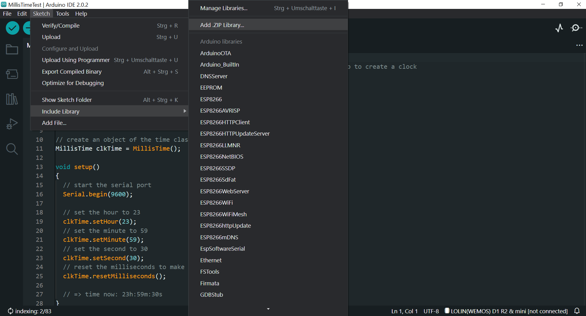Click the UTF-8 encoding label
This screenshot has height=316, width=586.
click(431, 311)
